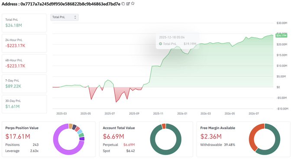Select the 7-Day PnL card
This screenshot has height=159, width=294.
(x=24, y=84)
